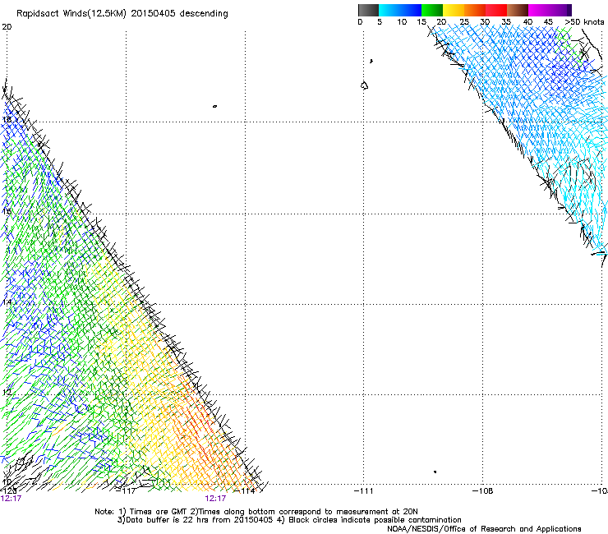Click the '>50 knots' legend label
This screenshot has height=534, width=608.
[x=584, y=21]
